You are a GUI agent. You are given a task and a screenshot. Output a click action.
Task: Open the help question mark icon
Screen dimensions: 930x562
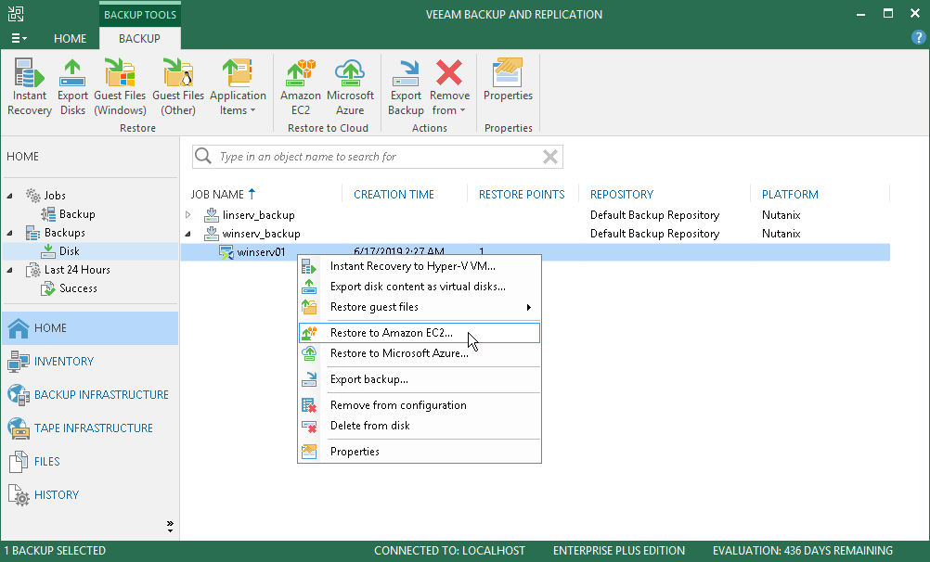(x=918, y=37)
